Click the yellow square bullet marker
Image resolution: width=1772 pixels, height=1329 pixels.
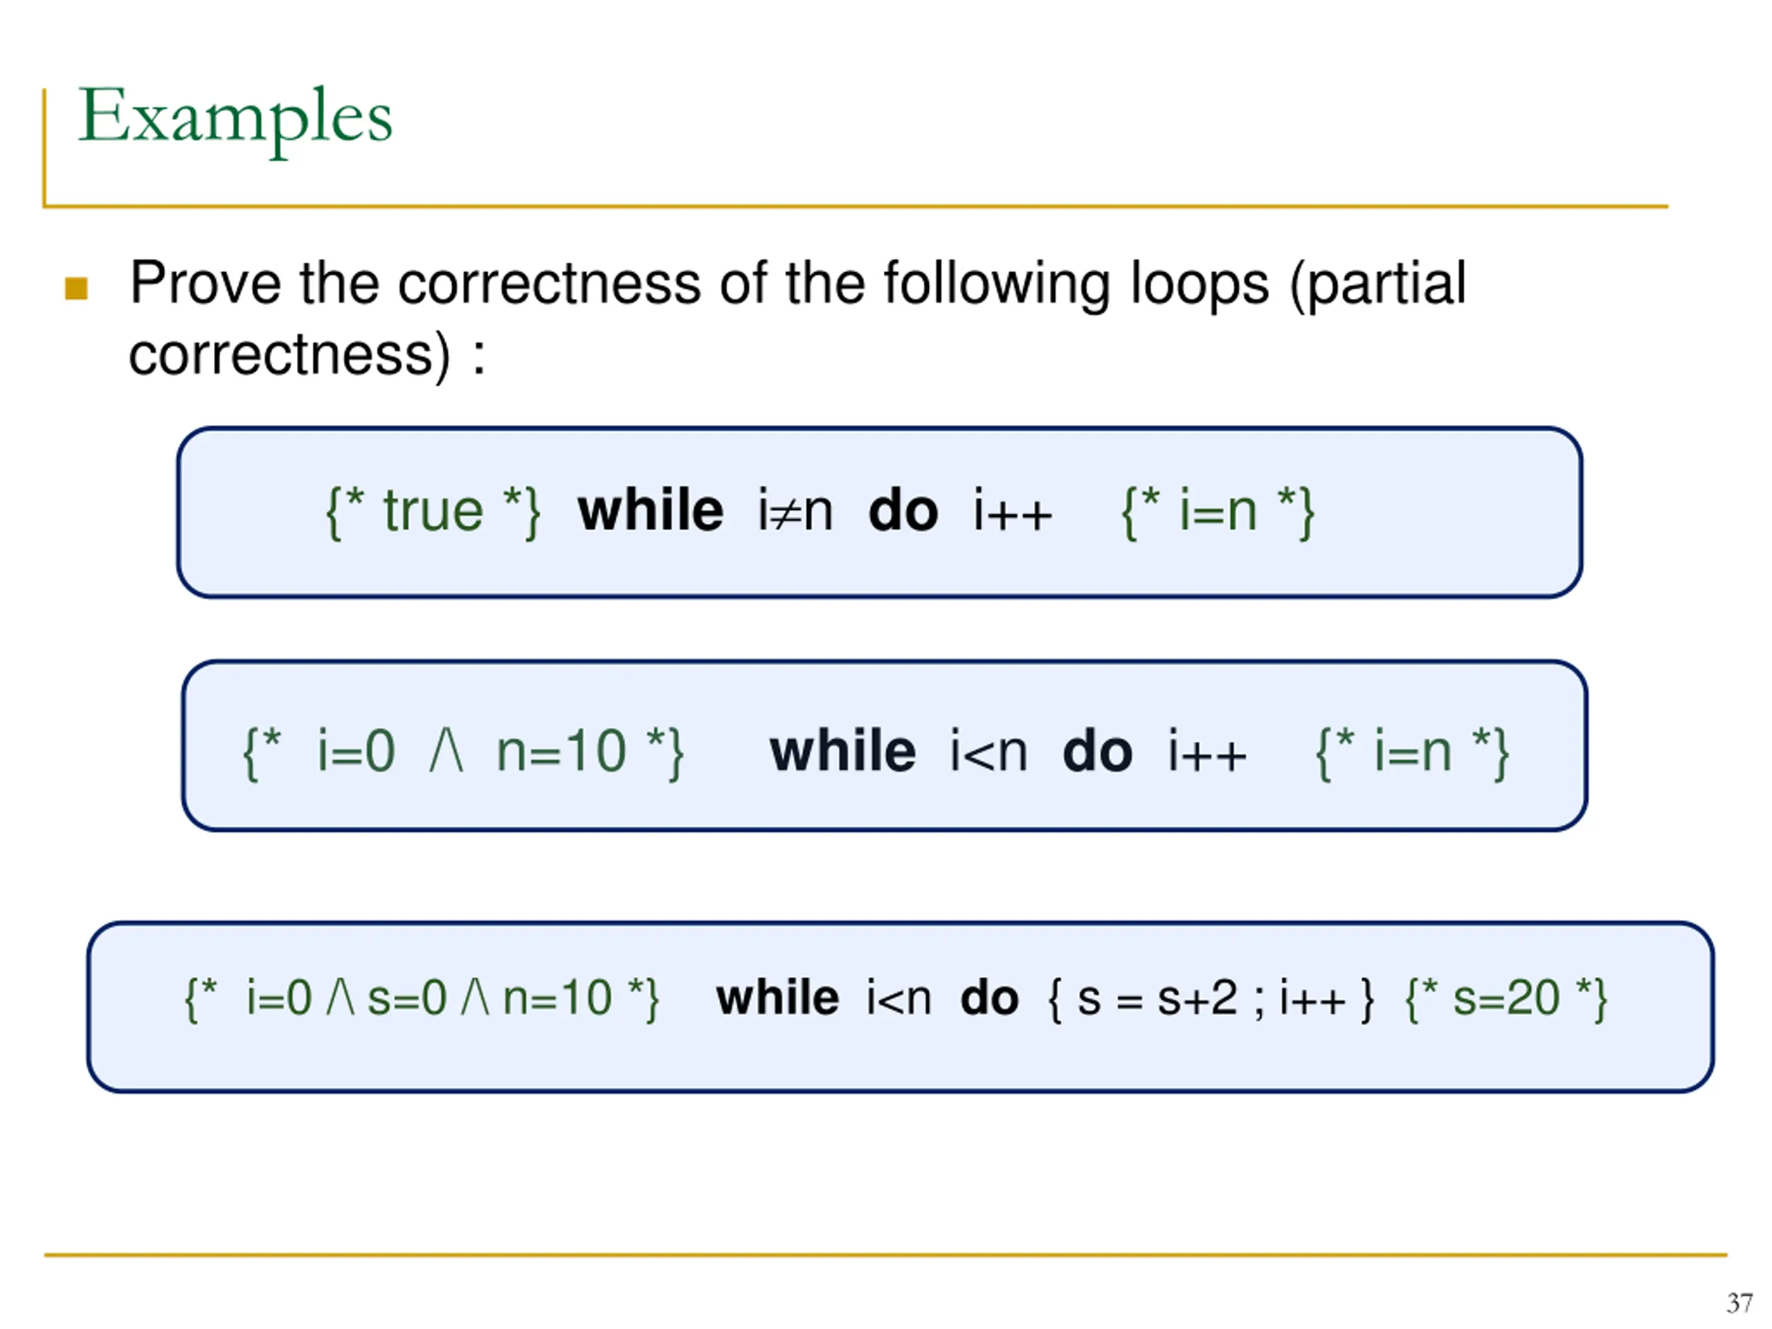pyautogui.click(x=76, y=289)
